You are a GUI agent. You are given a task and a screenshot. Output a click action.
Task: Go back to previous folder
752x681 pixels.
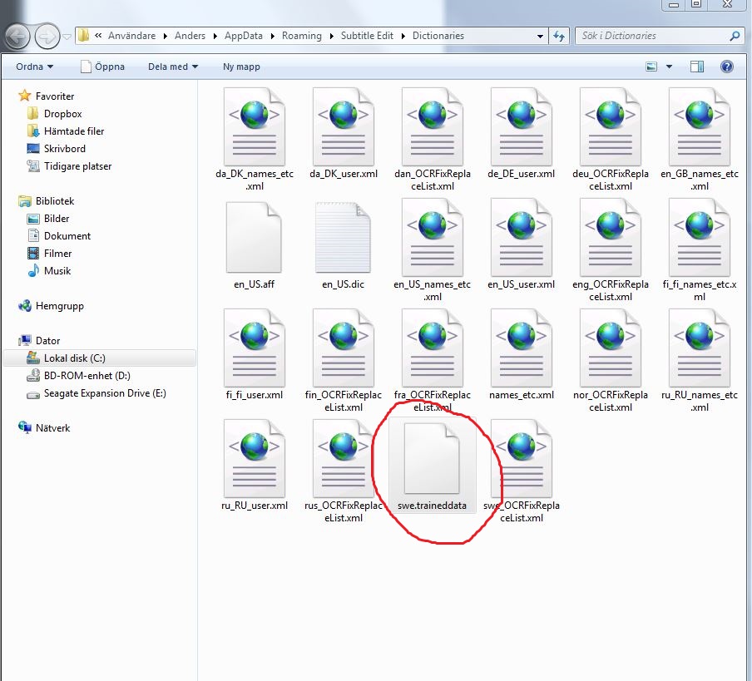[x=17, y=37]
